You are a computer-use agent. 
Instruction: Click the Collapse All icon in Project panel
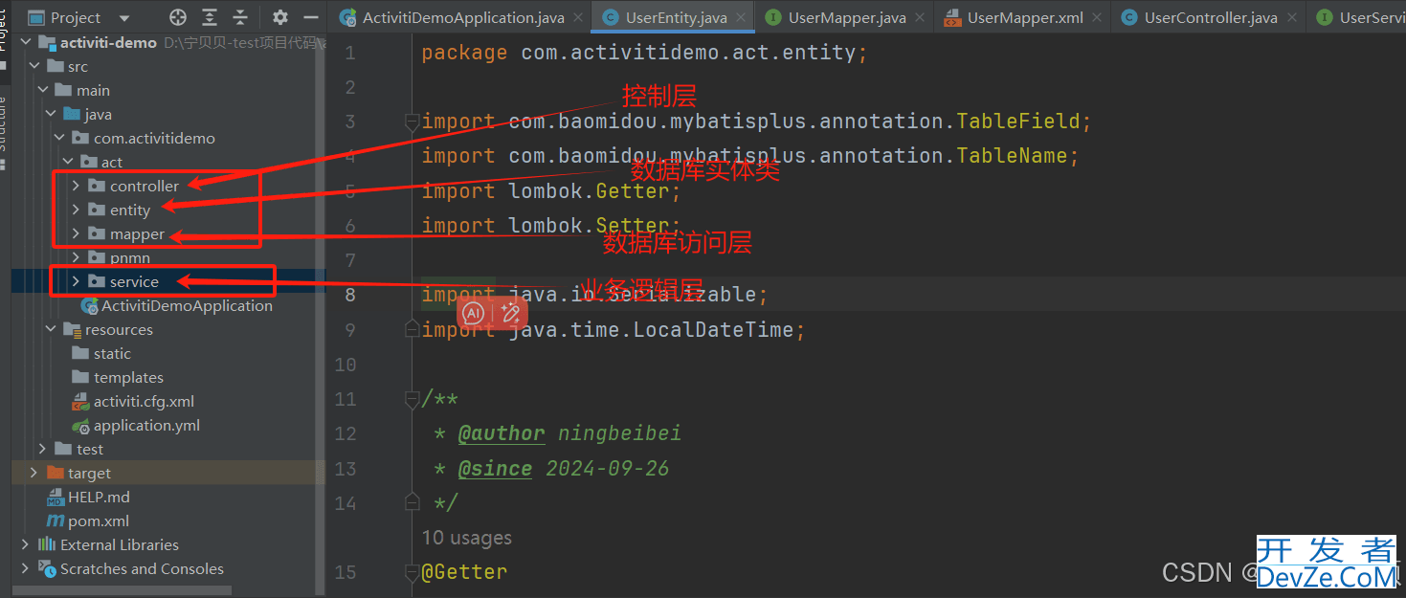(x=240, y=17)
